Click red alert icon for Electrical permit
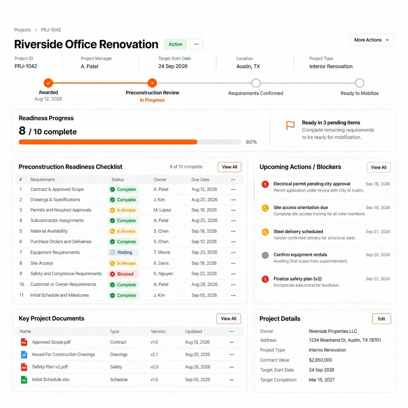This screenshot has width=408, height=408. pyautogui.click(x=265, y=184)
